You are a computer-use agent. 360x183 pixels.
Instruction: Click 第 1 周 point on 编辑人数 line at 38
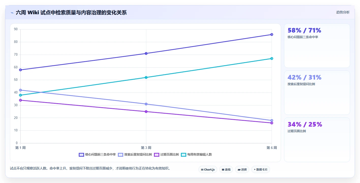(x=20, y=95)
